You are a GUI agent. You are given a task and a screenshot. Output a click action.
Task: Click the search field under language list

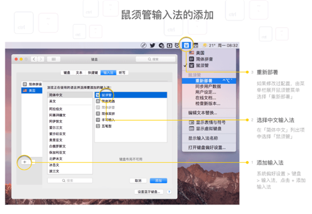(69, 180)
